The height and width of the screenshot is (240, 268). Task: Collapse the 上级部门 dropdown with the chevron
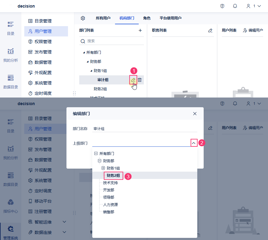coord(193,143)
